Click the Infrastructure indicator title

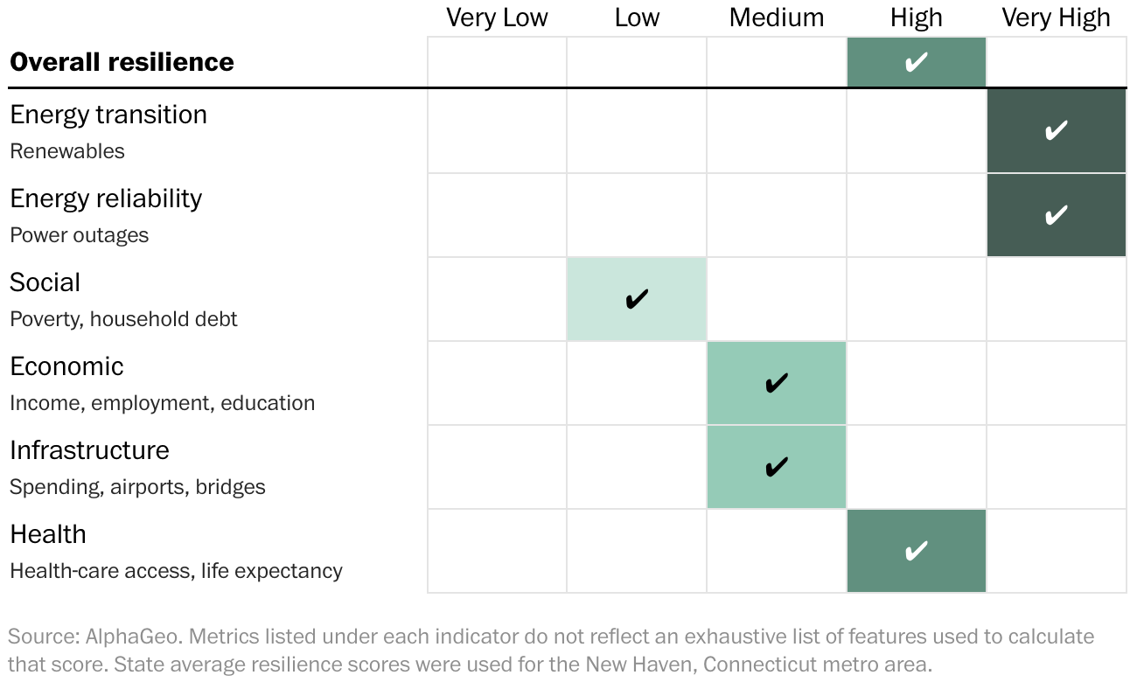click(89, 450)
